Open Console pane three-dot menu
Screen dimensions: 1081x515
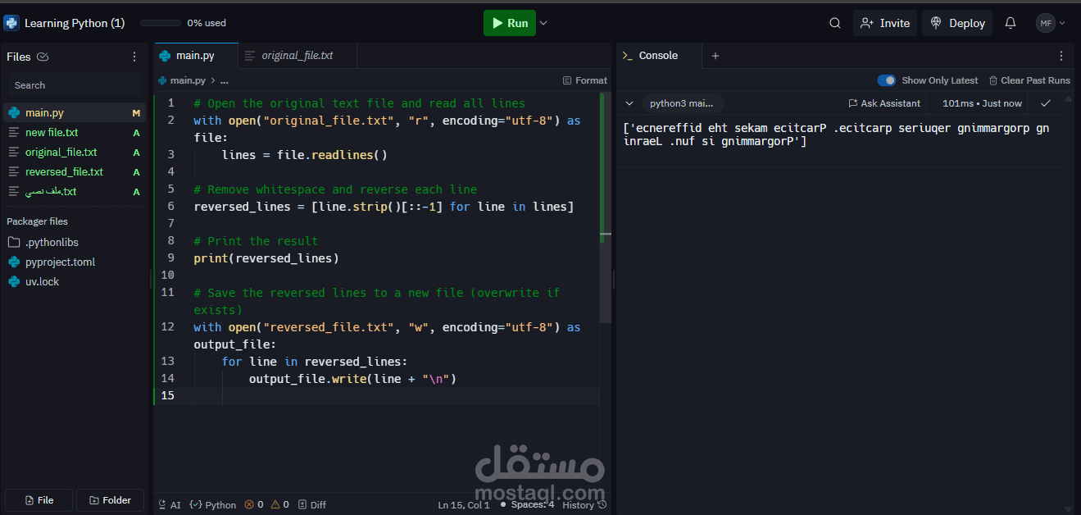[1061, 56]
